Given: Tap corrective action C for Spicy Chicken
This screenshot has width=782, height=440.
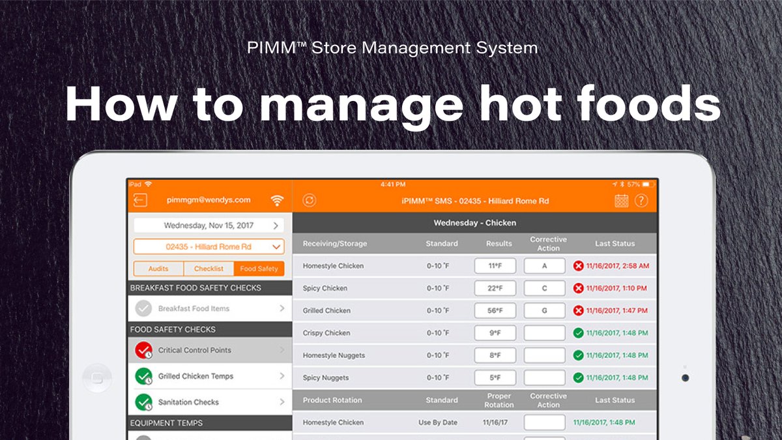Looking at the screenshot, I should (545, 288).
